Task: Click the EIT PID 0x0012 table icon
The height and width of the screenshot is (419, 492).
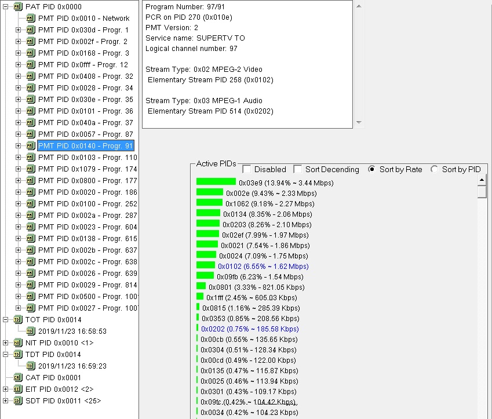Action: click(x=17, y=389)
